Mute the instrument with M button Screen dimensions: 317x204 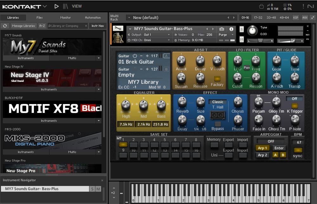tap(242, 39)
